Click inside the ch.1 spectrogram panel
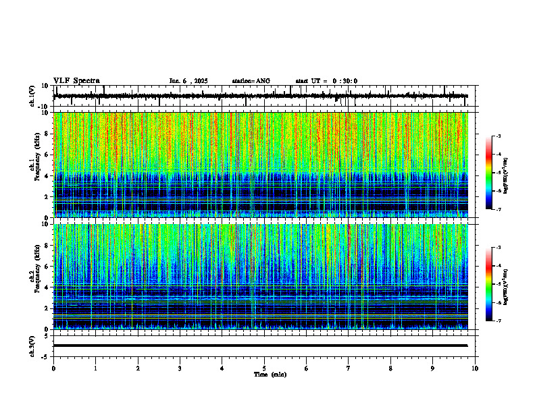Screen dimensions: 535x413 [x=261, y=165]
